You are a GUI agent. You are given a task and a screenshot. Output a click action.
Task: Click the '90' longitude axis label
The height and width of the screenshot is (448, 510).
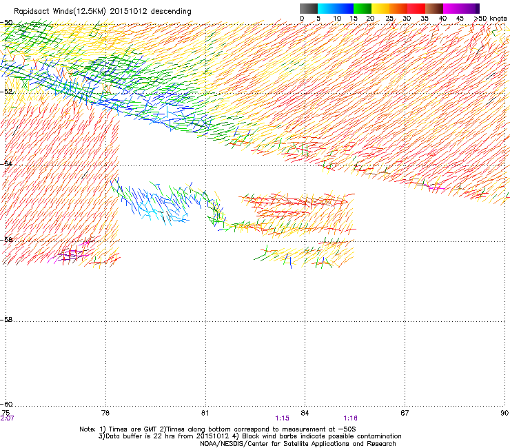tap(504, 413)
